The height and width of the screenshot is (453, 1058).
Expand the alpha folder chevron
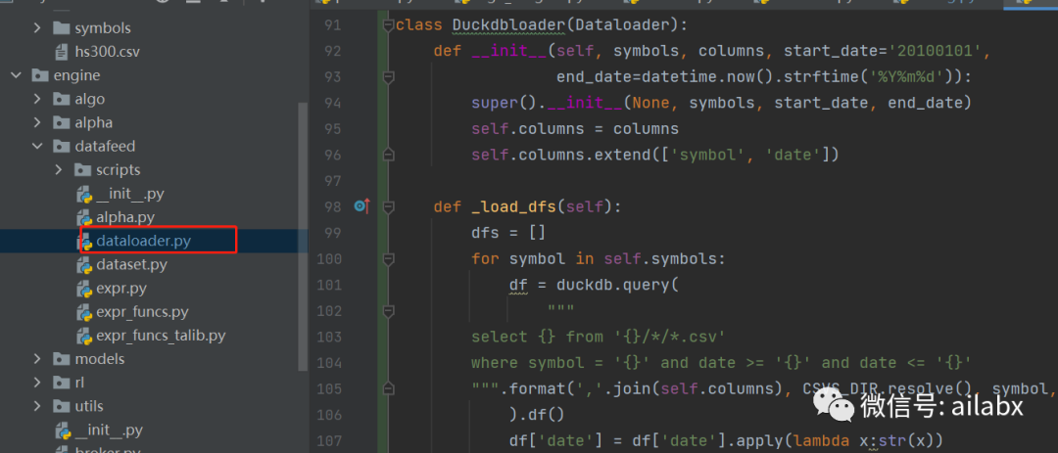coord(38,122)
